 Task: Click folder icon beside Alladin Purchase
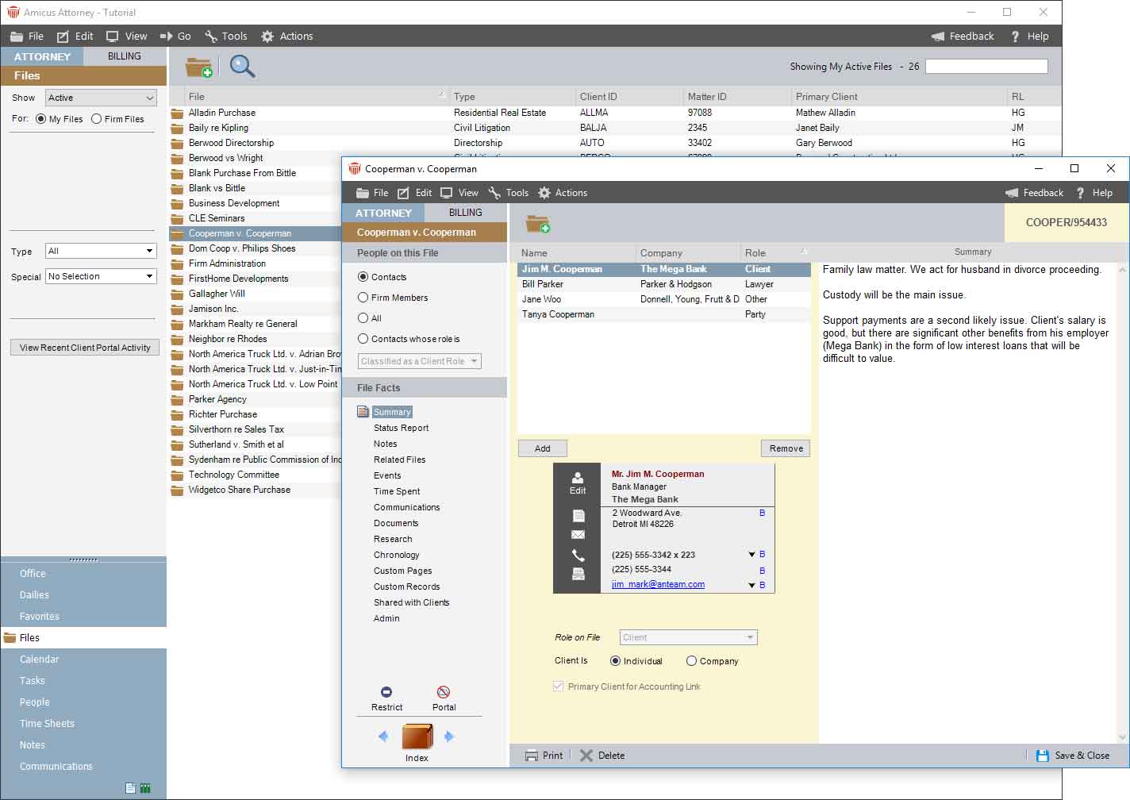coord(177,113)
